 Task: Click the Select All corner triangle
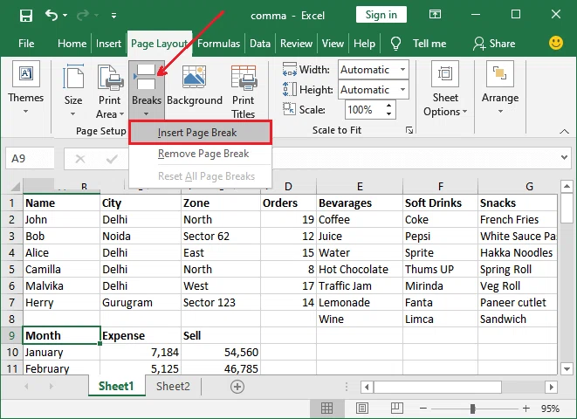click(x=15, y=187)
